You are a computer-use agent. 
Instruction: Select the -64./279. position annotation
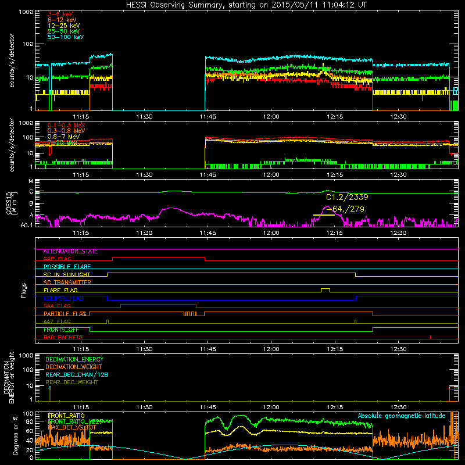coord(347,209)
